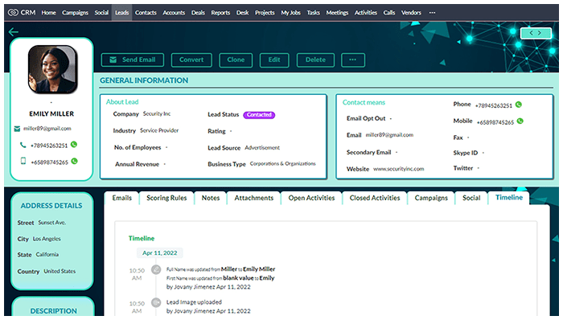This screenshot has height=320, width=563.
Task: Open the Vendors module
Action: (411, 13)
